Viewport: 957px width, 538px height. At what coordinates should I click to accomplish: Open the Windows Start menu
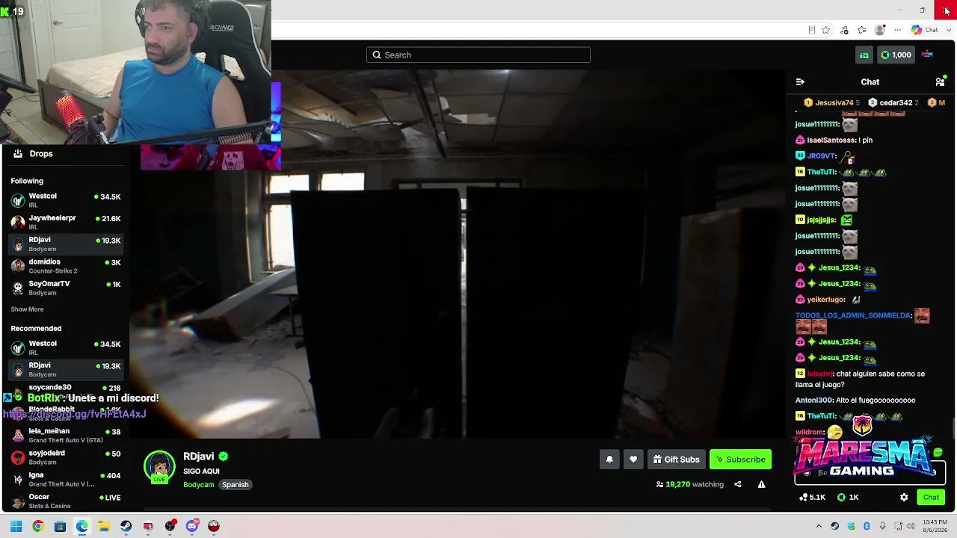16,526
